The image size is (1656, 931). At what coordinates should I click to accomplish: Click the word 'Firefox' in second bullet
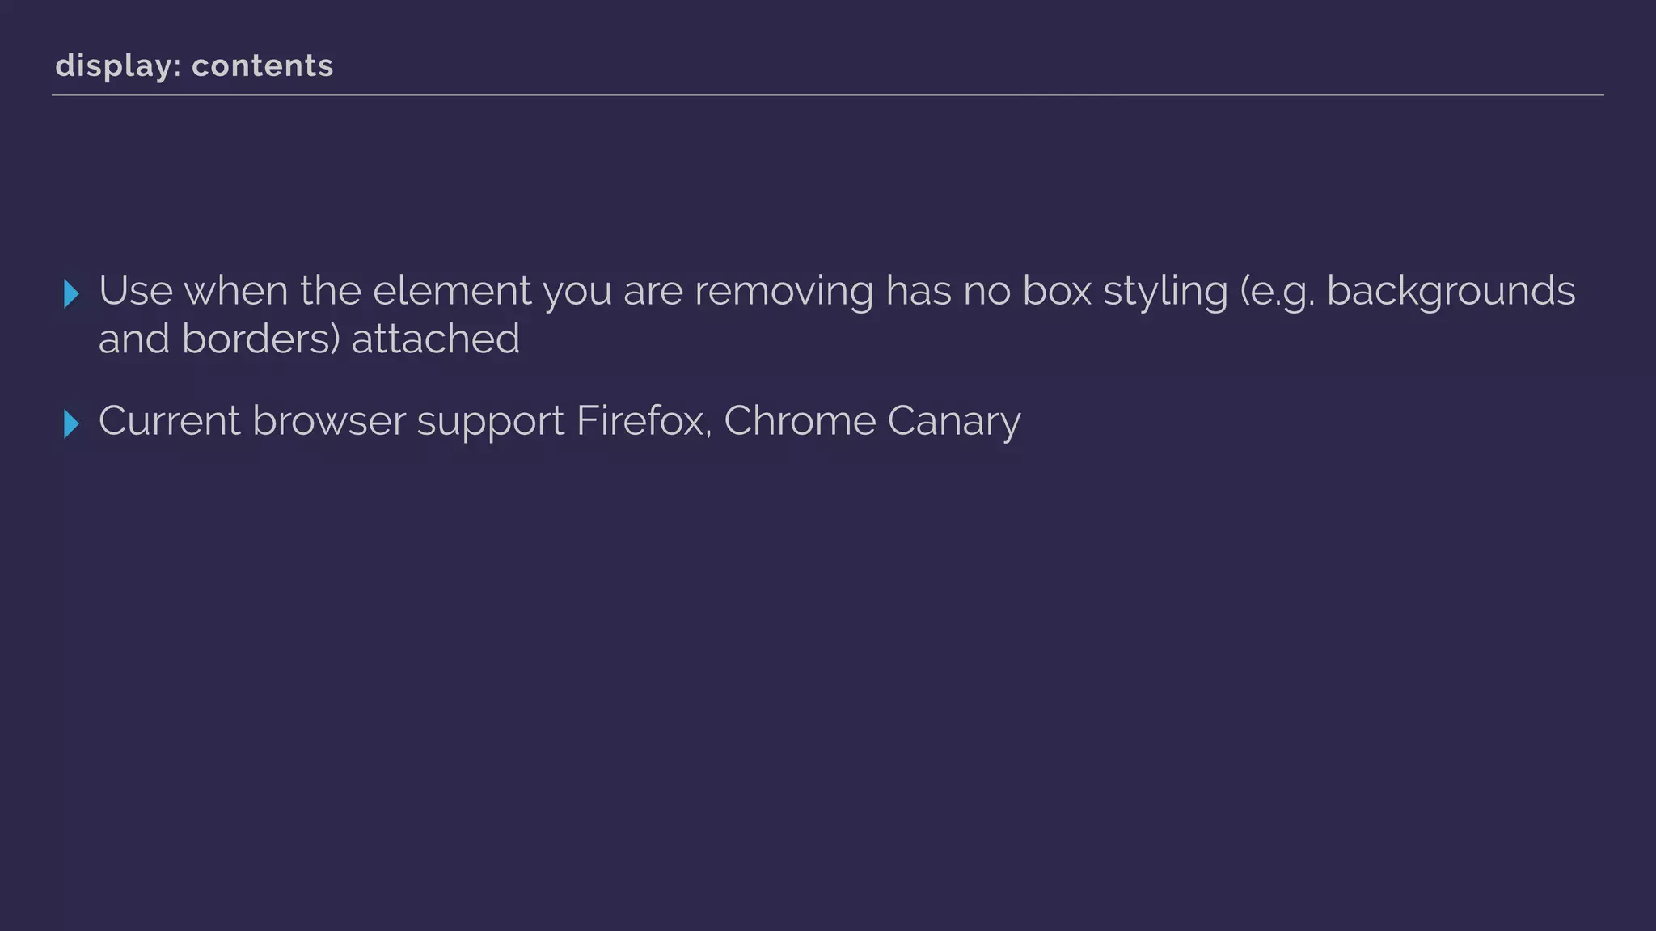pos(642,421)
